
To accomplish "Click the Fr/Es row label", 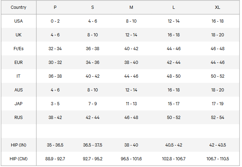I will click(18, 49).
